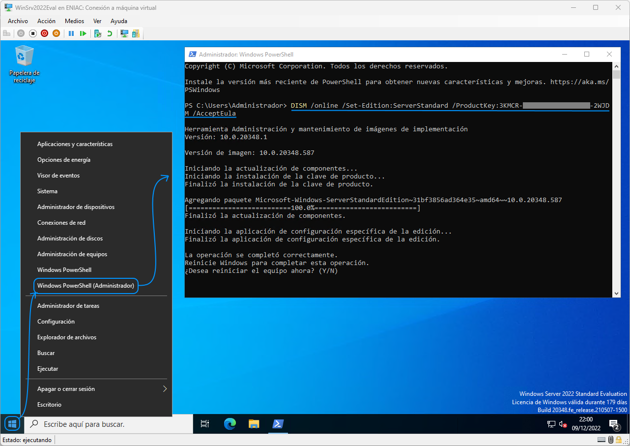Image resolution: width=630 pixels, height=446 pixels.
Task: Click the PowerShell scrollbar thumb
Action: [x=617, y=74]
